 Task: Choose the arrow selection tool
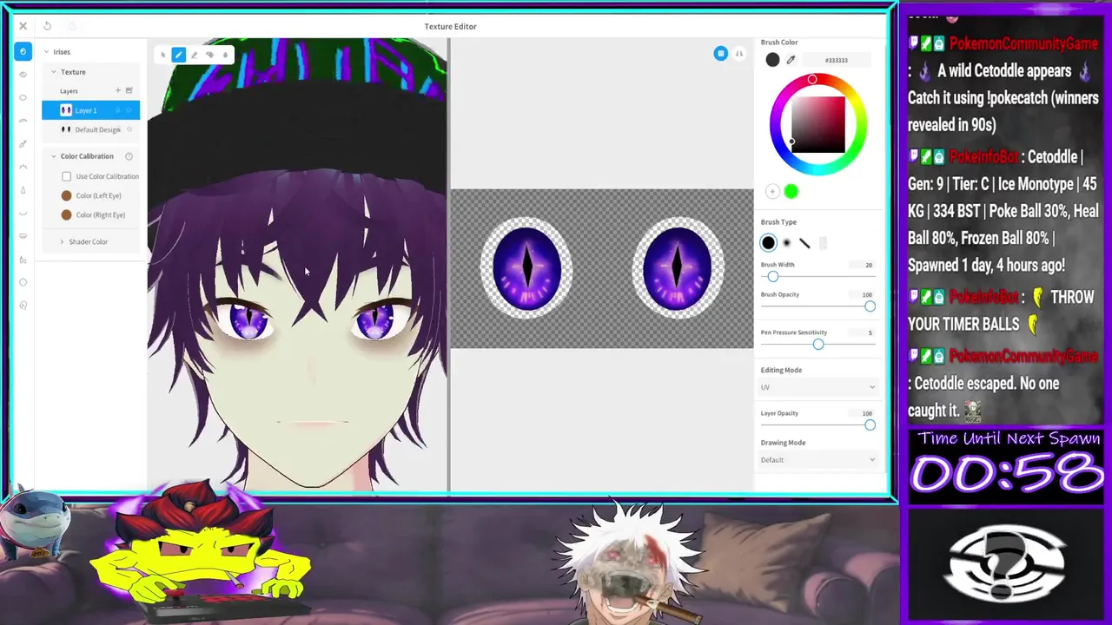[x=162, y=55]
